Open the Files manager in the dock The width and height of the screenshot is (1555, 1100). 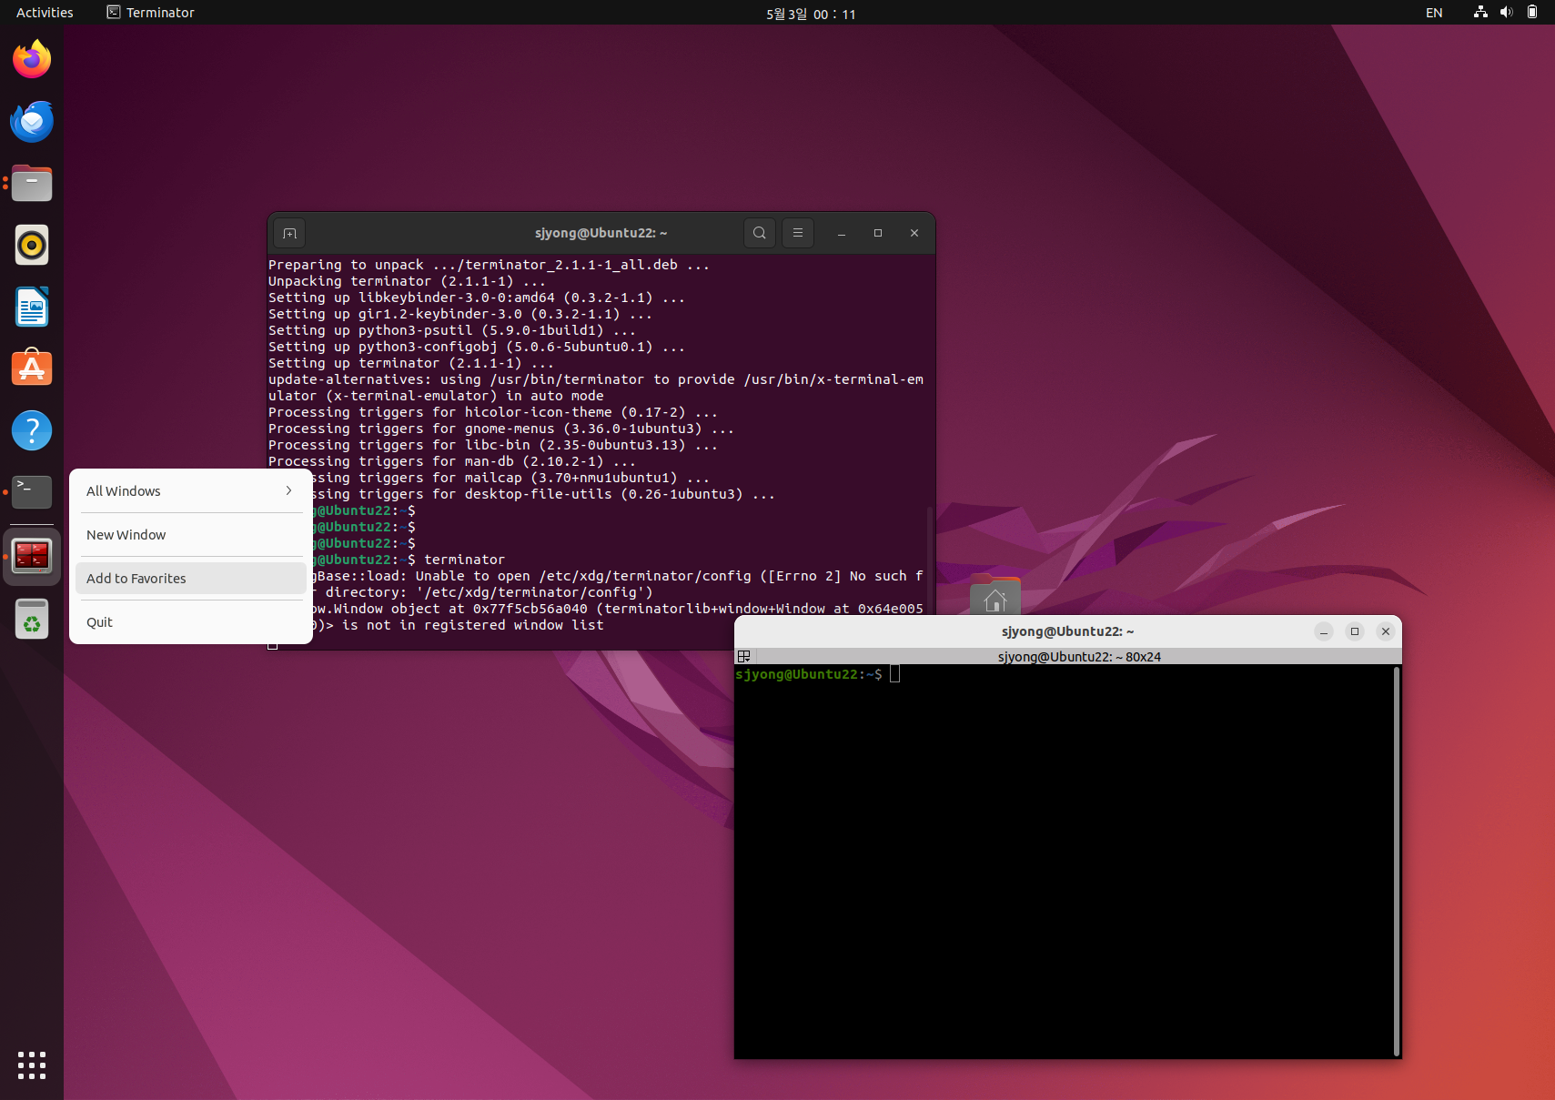pos(32,183)
